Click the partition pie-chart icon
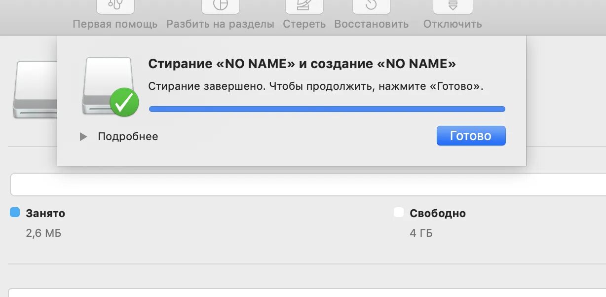 (x=221, y=6)
